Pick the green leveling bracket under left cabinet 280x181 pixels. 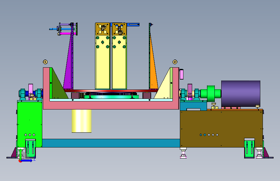(31, 148)
